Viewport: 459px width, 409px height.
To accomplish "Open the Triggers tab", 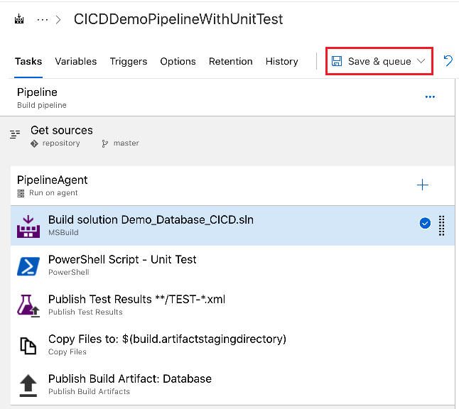I will pyautogui.click(x=129, y=61).
